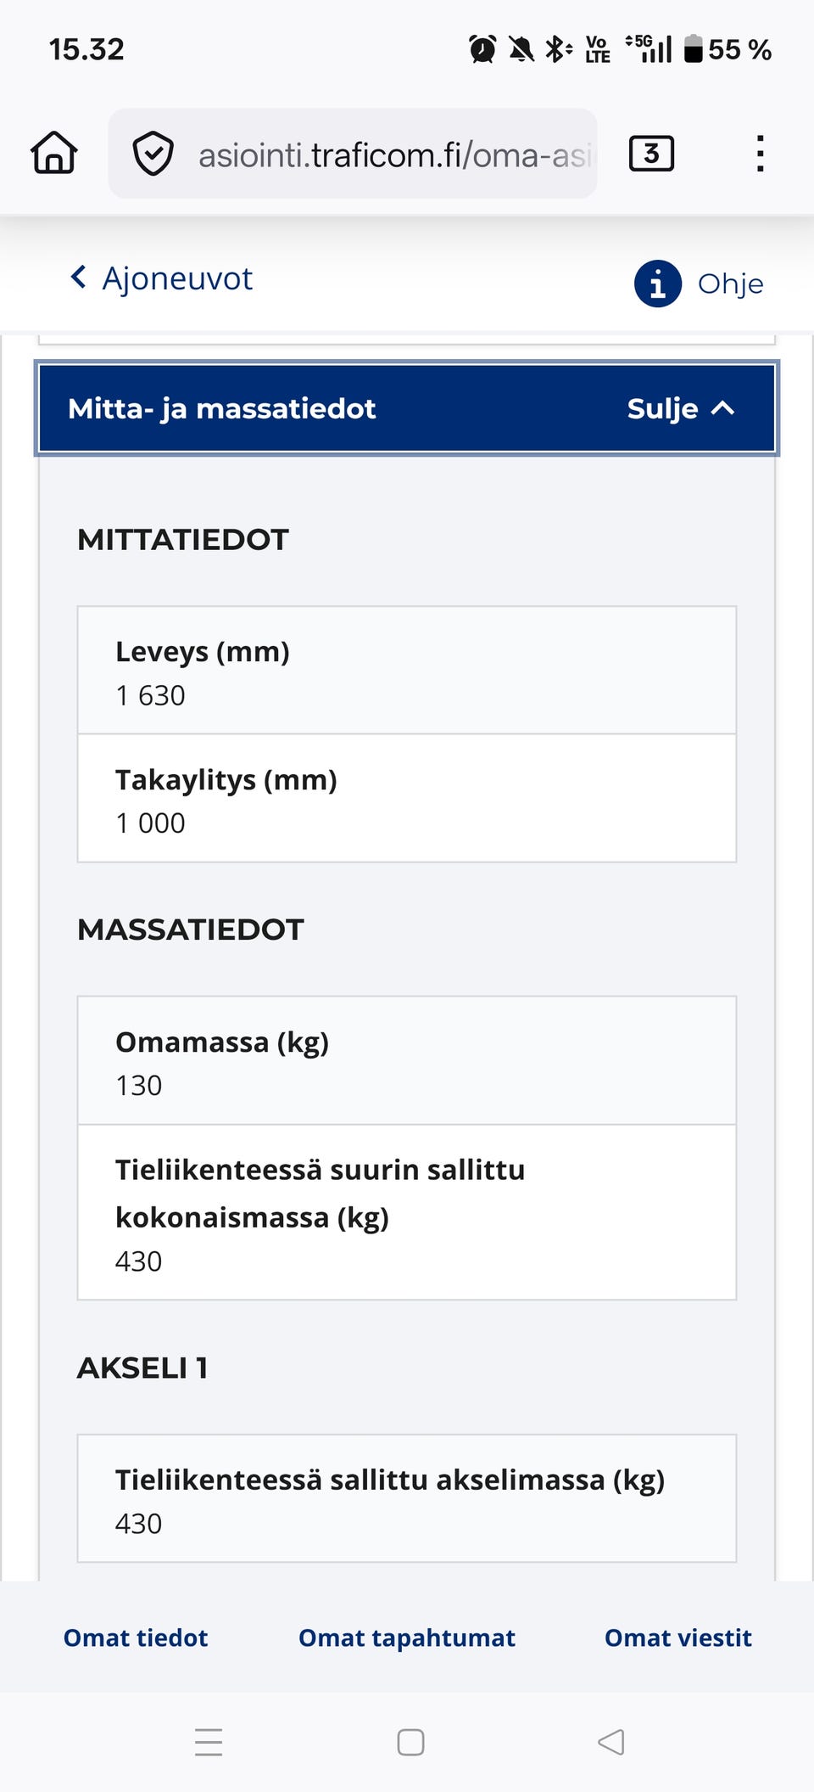The image size is (814, 1792).
Task: Go back to Ajoneuvot link
Action: (177, 278)
